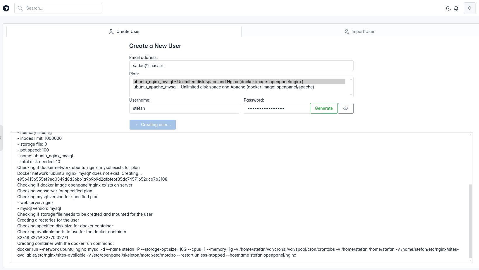Click the 'Plan:' label
The width and height of the screenshot is (479, 270).
pos(134,74)
